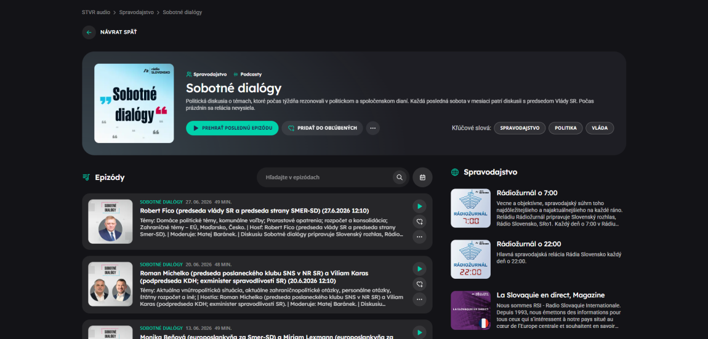Add the Robert Fico episode to favorites

pos(419,221)
